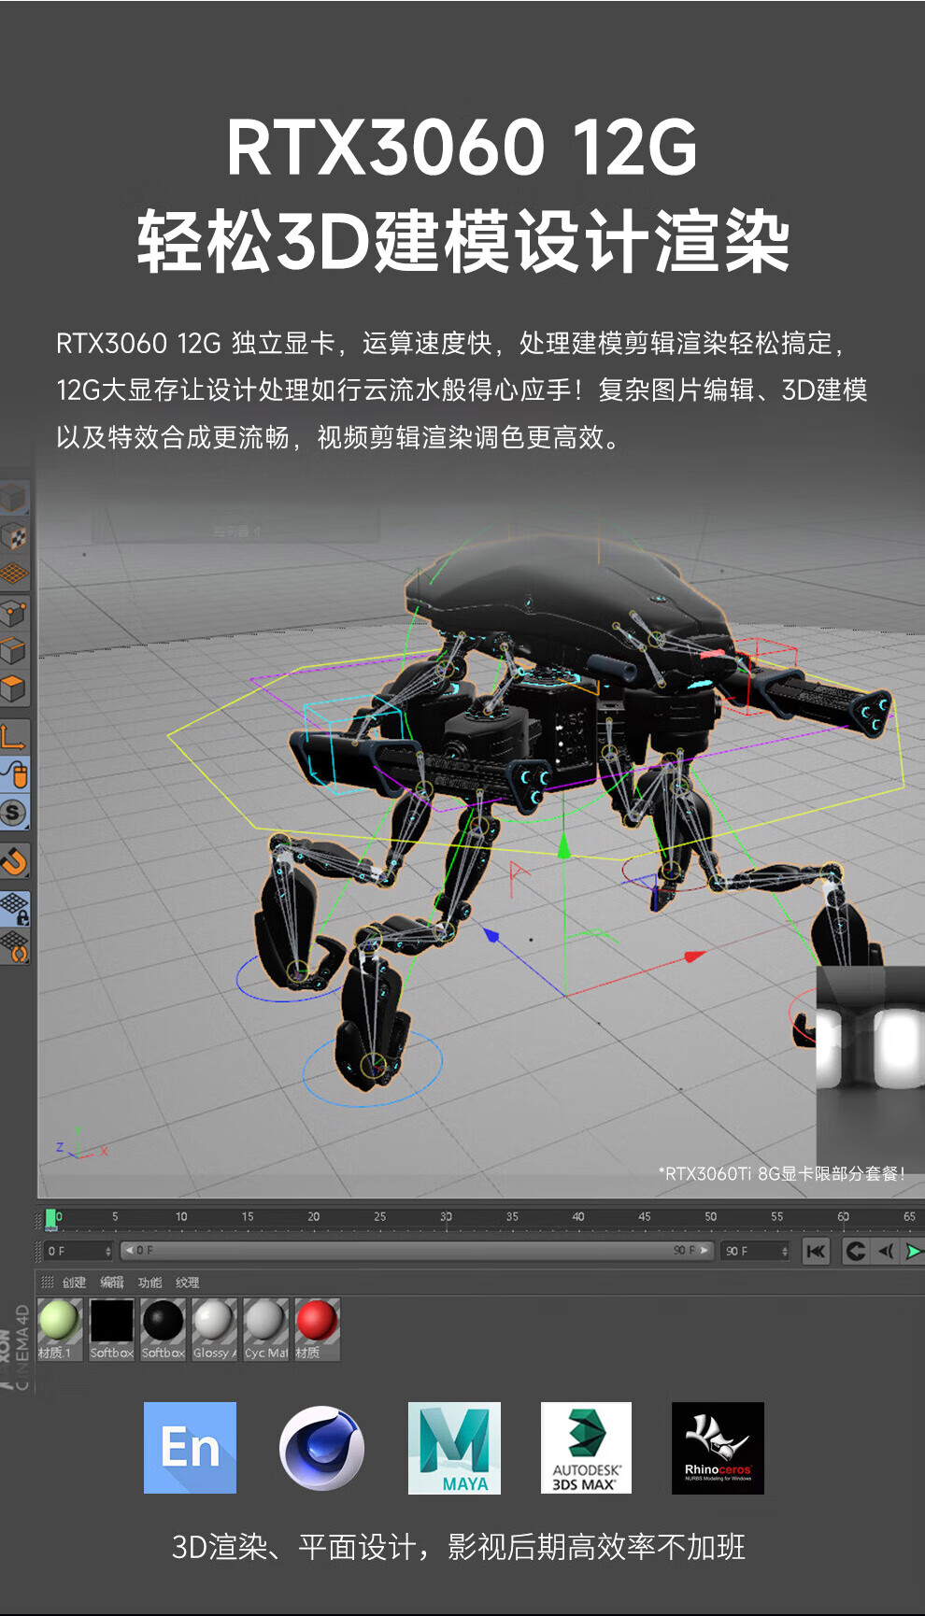925x1616 pixels.
Task: Toggle snapping with the magnet icon
Action: tap(13, 860)
